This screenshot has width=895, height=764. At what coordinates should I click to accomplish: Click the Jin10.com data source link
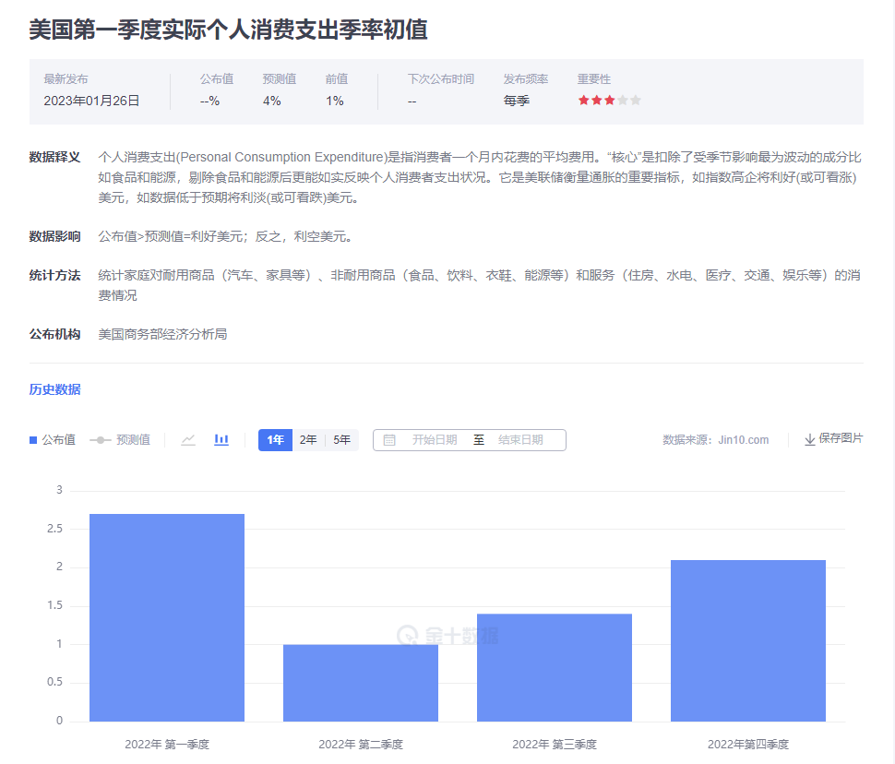coord(746,440)
